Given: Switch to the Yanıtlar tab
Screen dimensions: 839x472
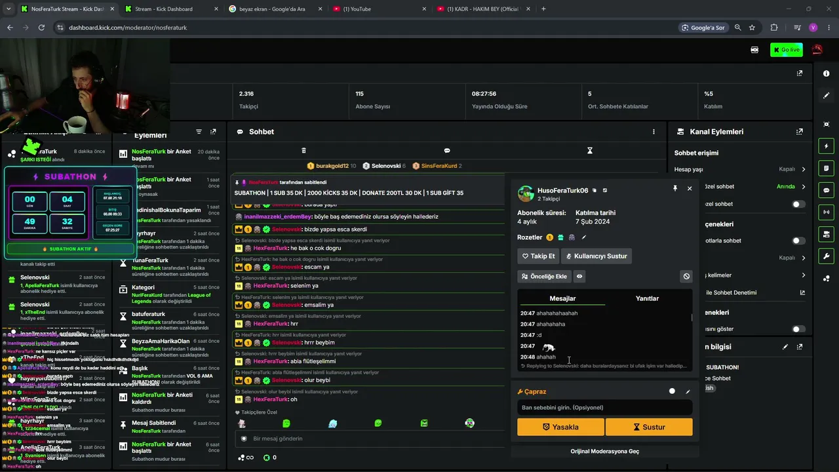Looking at the screenshot, I should point(647,299).
